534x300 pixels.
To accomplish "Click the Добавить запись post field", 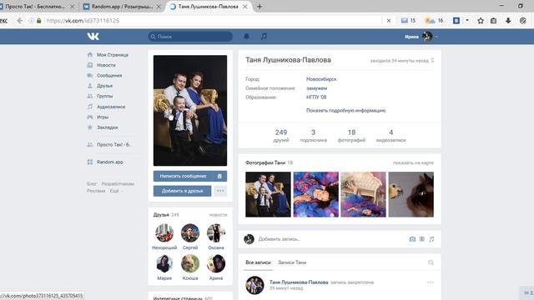I will coord(330,239).
